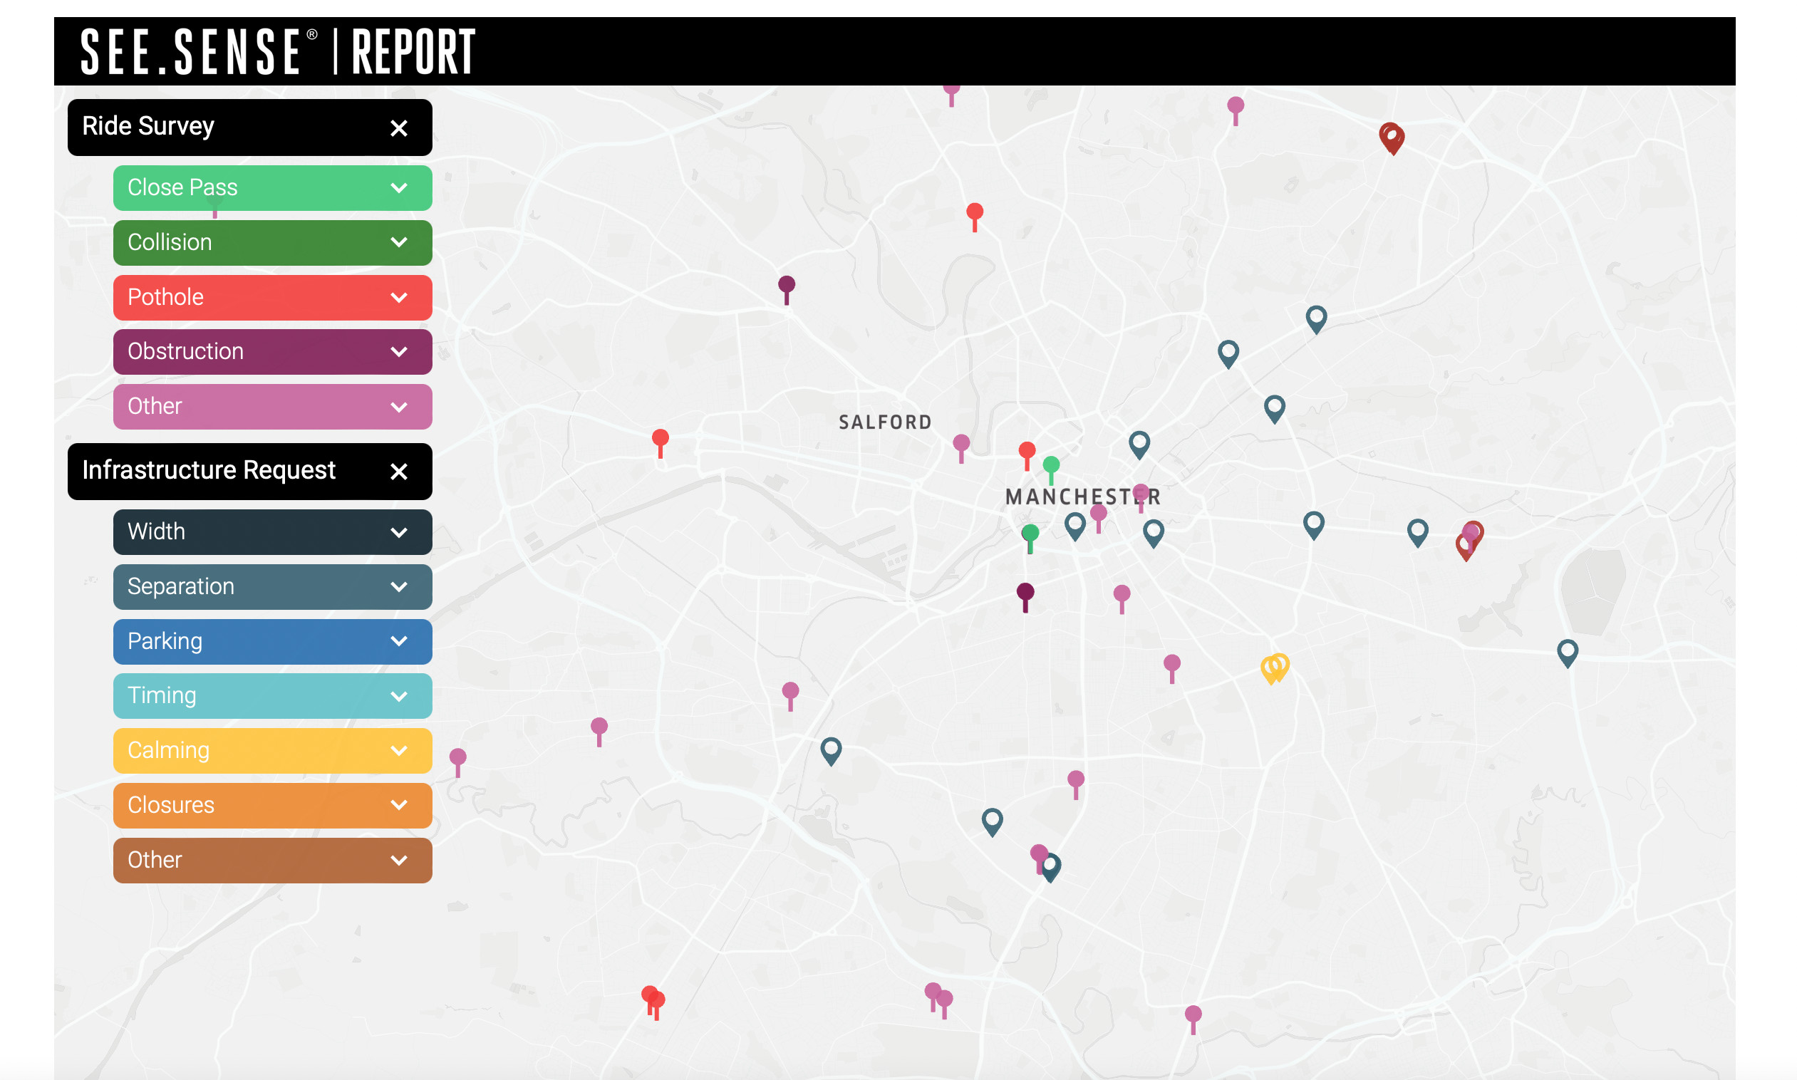Expand the Close Pass dropdown chevron
1797x1080 pixels.
[399, 188]
